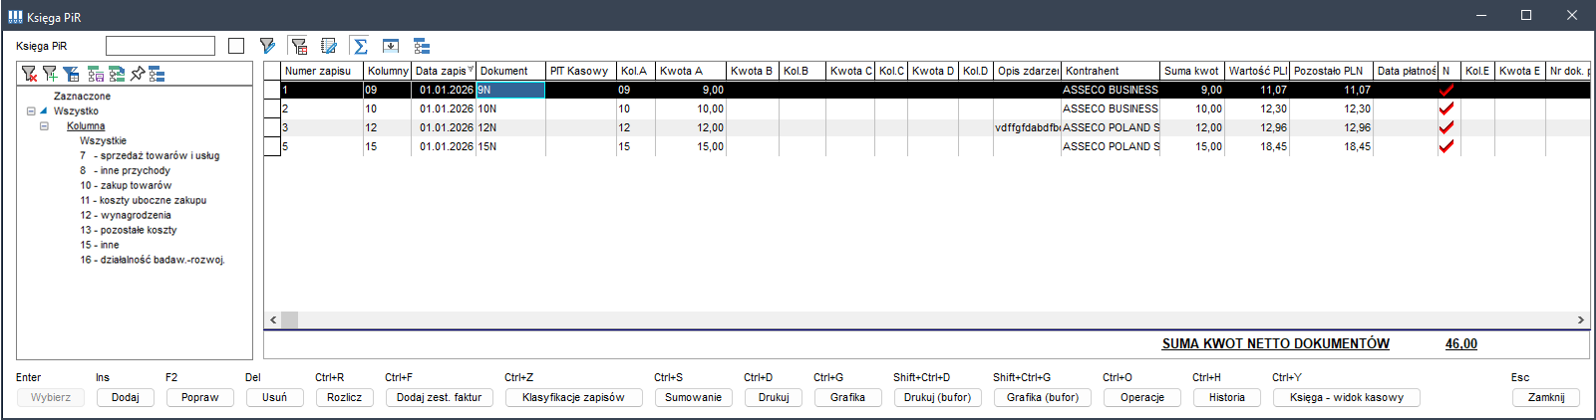Viewport: 1596px width, 420px height.
Task: Collapse the Kolumna tree branch
Action: point(44,126)
